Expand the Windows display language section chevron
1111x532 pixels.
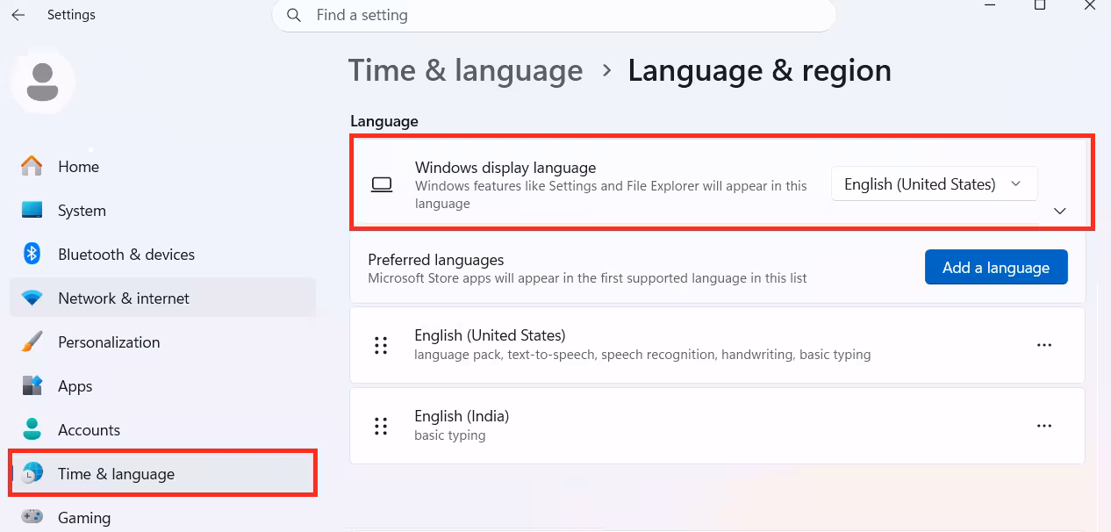point(1060,211)
